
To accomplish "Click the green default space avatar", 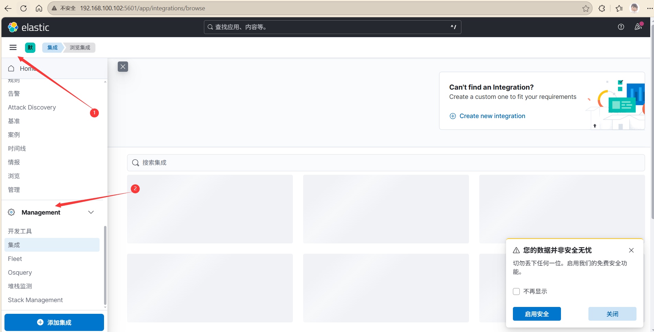I will (30, 47).
